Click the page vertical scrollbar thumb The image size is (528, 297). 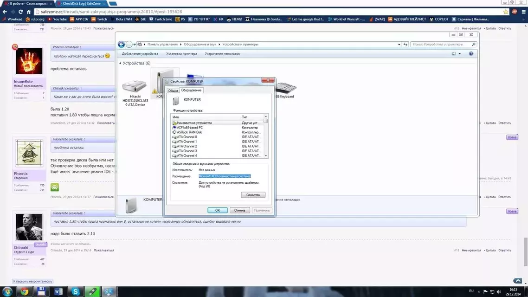pos(525,251)
